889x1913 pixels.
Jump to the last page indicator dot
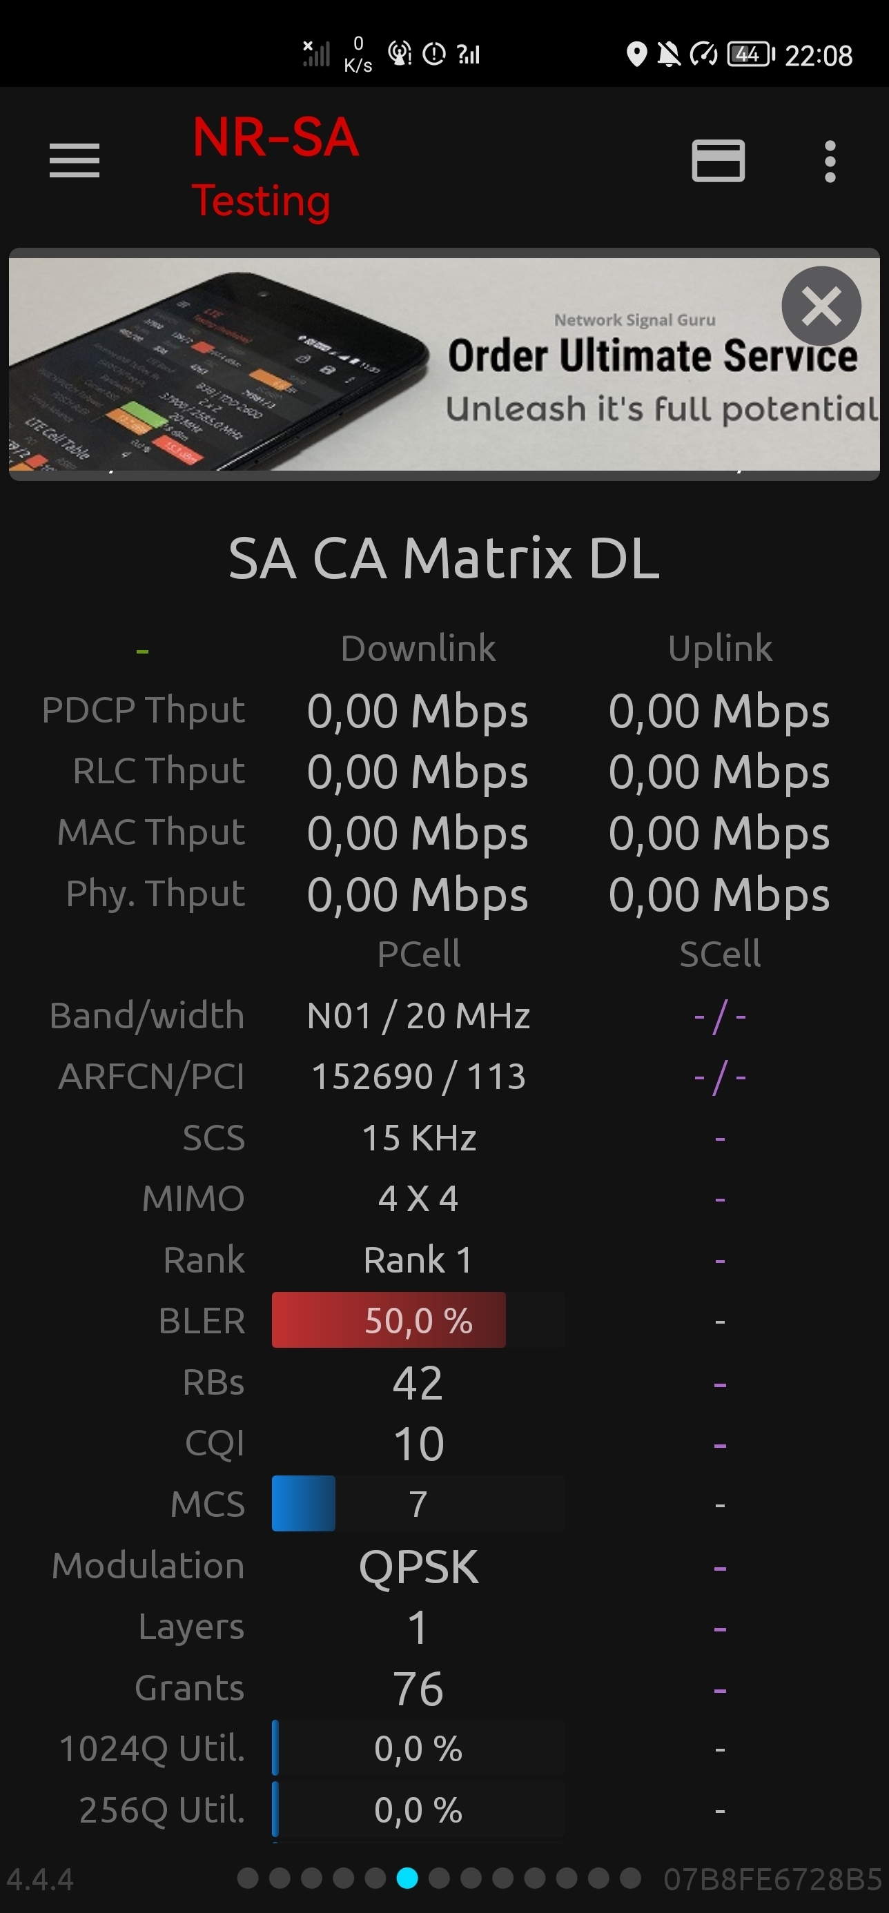[631, 1877]
